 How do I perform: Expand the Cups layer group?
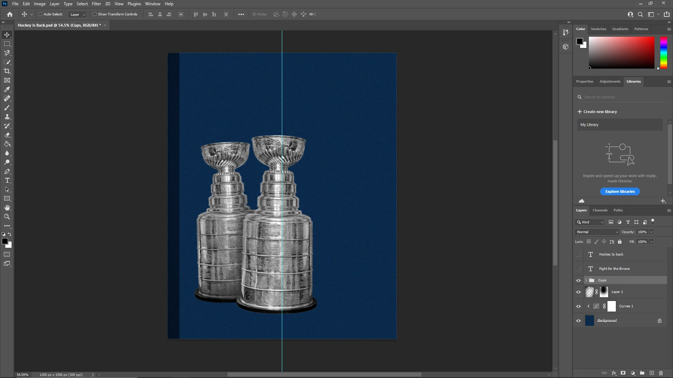tap(586, 280)
